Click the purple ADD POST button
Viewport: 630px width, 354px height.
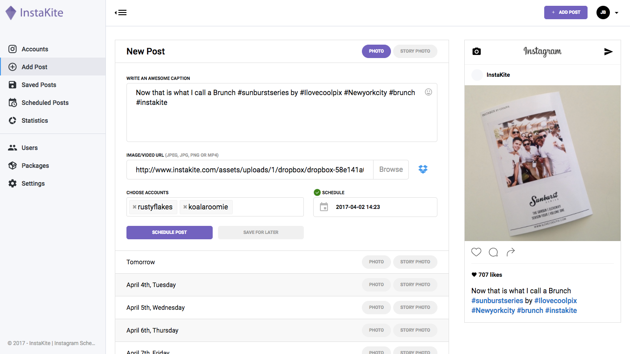click(566, 12)
